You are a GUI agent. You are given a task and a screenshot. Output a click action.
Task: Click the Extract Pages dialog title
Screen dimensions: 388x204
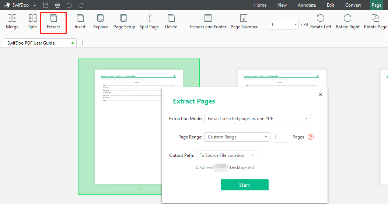(194, 101)
